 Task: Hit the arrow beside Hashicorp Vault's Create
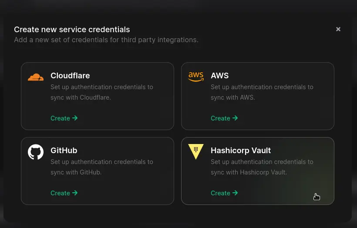pos(235,193)
